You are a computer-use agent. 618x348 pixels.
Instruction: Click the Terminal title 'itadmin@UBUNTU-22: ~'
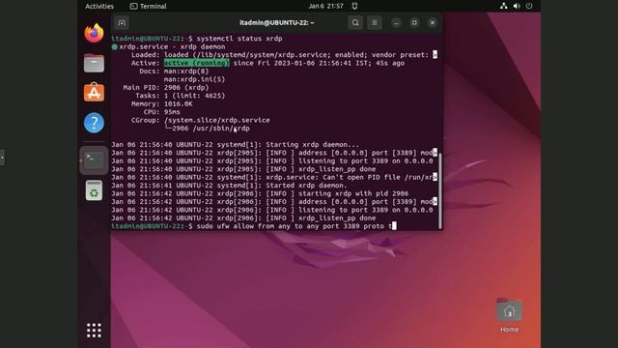click(277, 23)
